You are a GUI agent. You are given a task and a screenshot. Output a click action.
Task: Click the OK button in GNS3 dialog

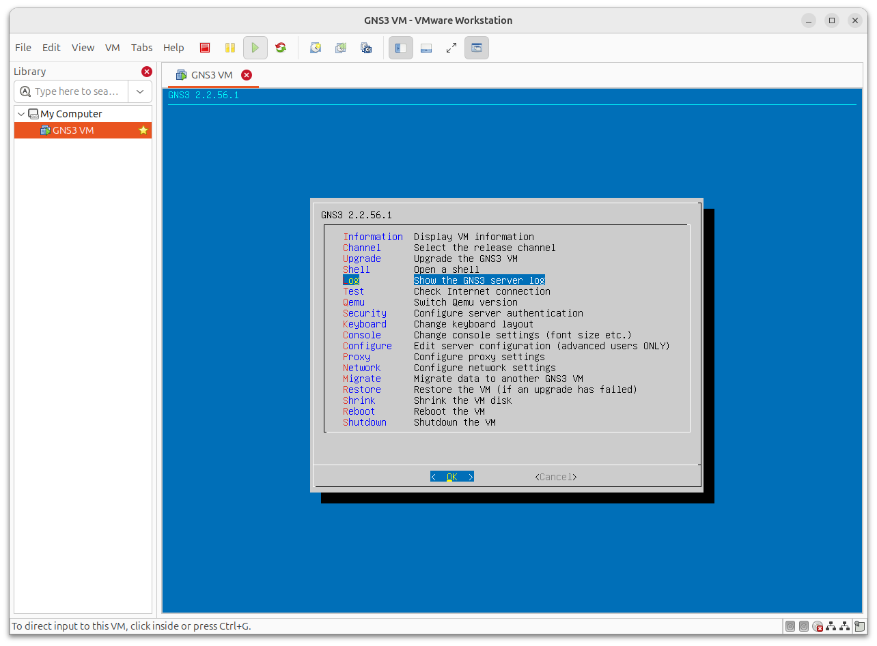click(452, 477)
